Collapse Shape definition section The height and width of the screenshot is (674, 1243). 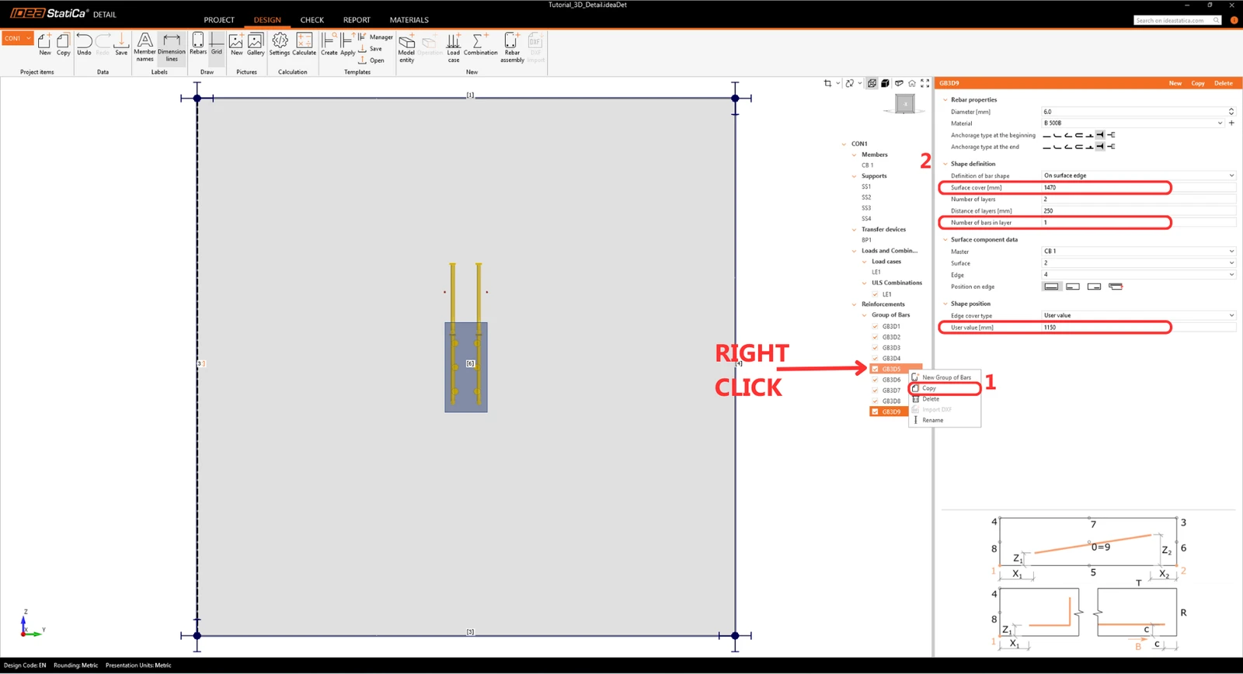945,164
